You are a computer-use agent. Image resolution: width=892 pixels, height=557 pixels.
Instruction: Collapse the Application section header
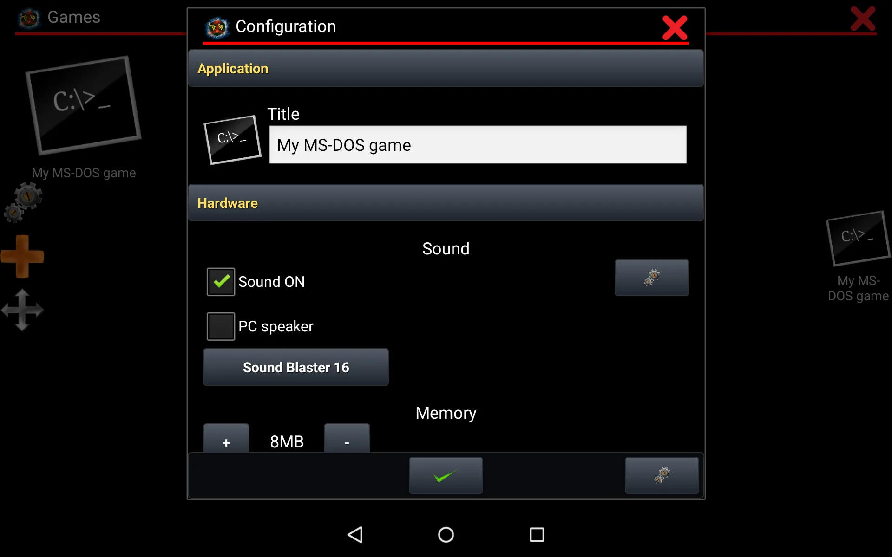click(446, 68)
